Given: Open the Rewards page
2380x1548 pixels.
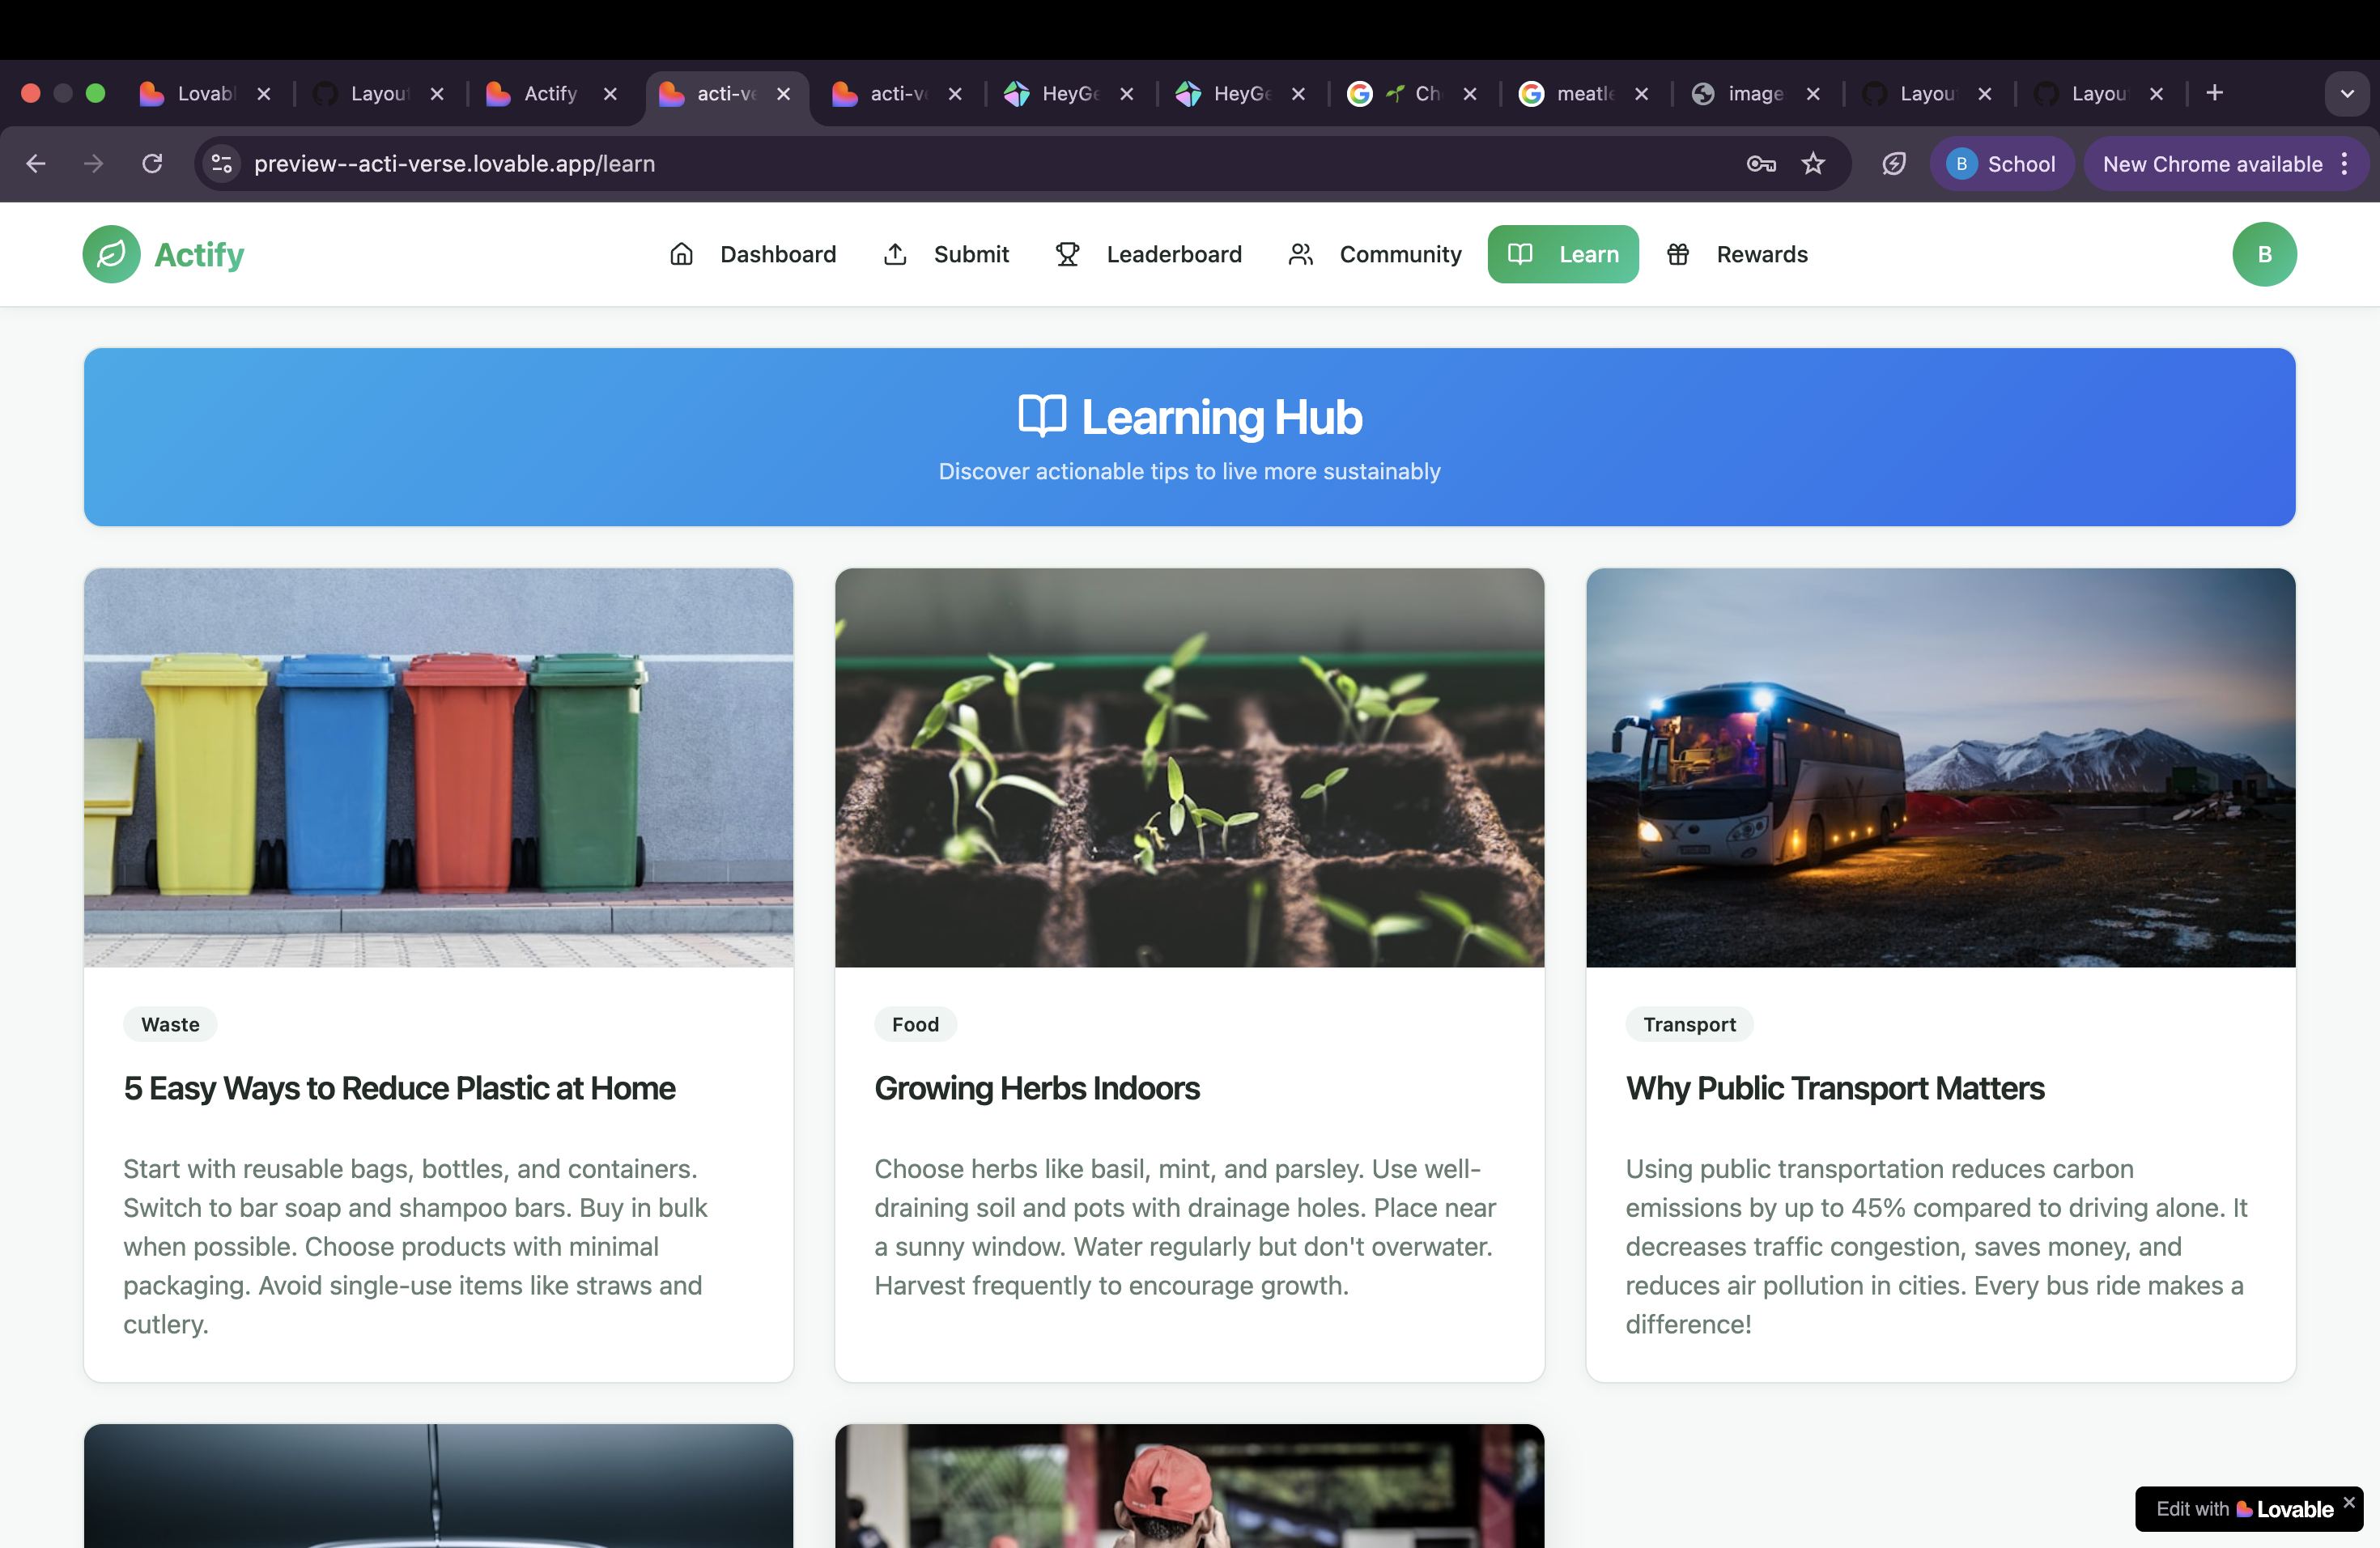Looking at the screenshot, I should pos(1737,254).
